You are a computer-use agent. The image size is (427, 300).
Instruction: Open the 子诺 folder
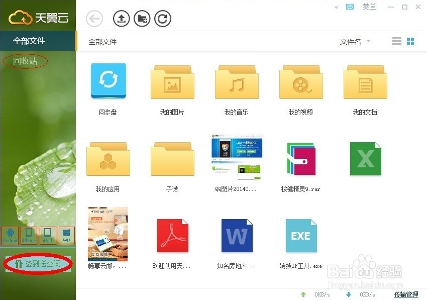[x=172, y=159]
